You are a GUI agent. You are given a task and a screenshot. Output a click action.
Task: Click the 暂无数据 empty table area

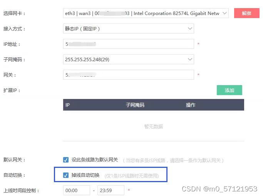pyautogui.click(x=154, y=126)
